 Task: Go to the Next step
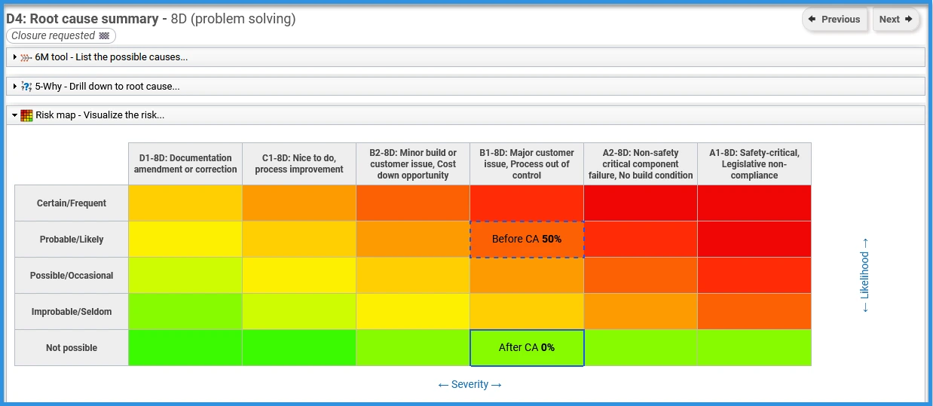896,20
